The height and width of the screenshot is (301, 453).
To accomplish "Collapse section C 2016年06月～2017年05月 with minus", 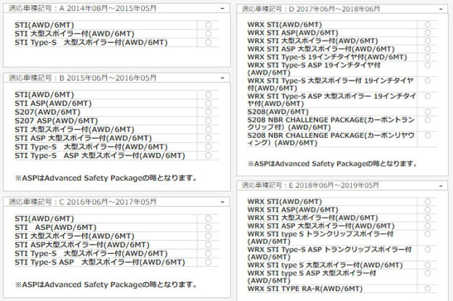I will click(222, 202).
